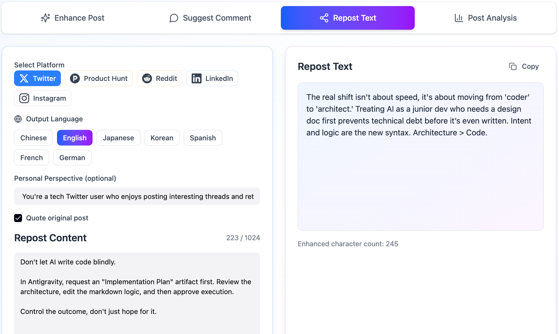
Task: Click the Instagram camera icon
Action: [x=24, y=98]
